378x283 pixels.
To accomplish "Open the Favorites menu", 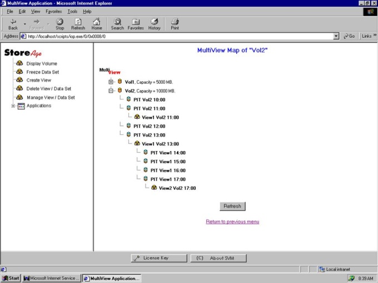I will point(54,11).
